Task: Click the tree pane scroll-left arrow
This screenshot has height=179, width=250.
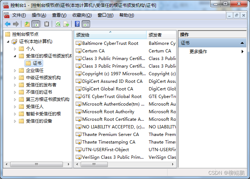Action: tap(7, 164)
